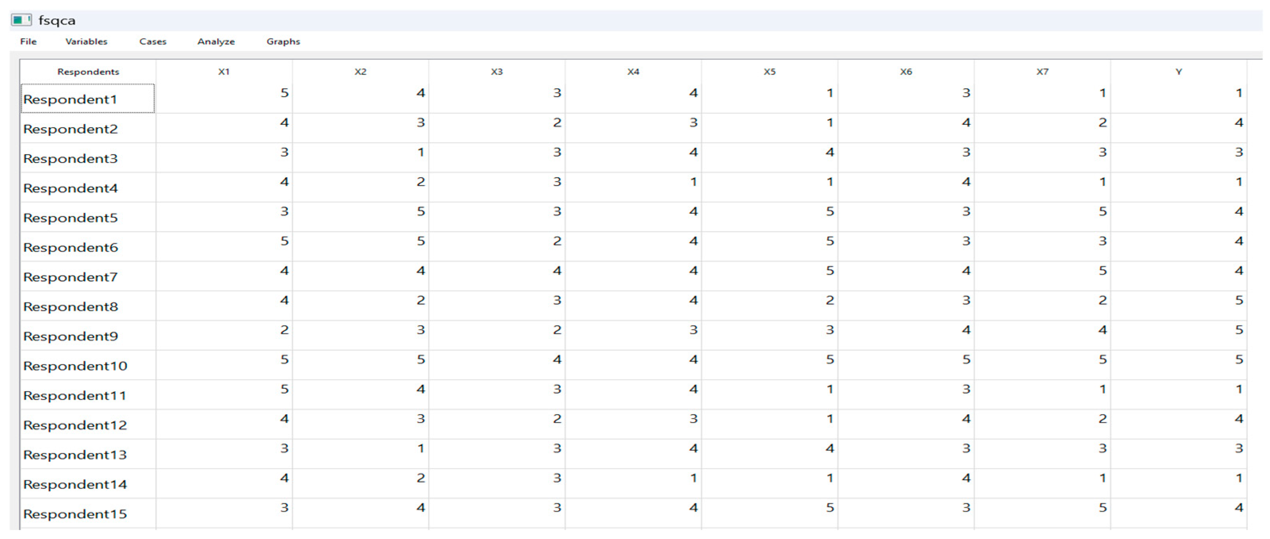The width and height of the screenshot is (1270, 539).
Task: Open the File menu
Action: 28,41
